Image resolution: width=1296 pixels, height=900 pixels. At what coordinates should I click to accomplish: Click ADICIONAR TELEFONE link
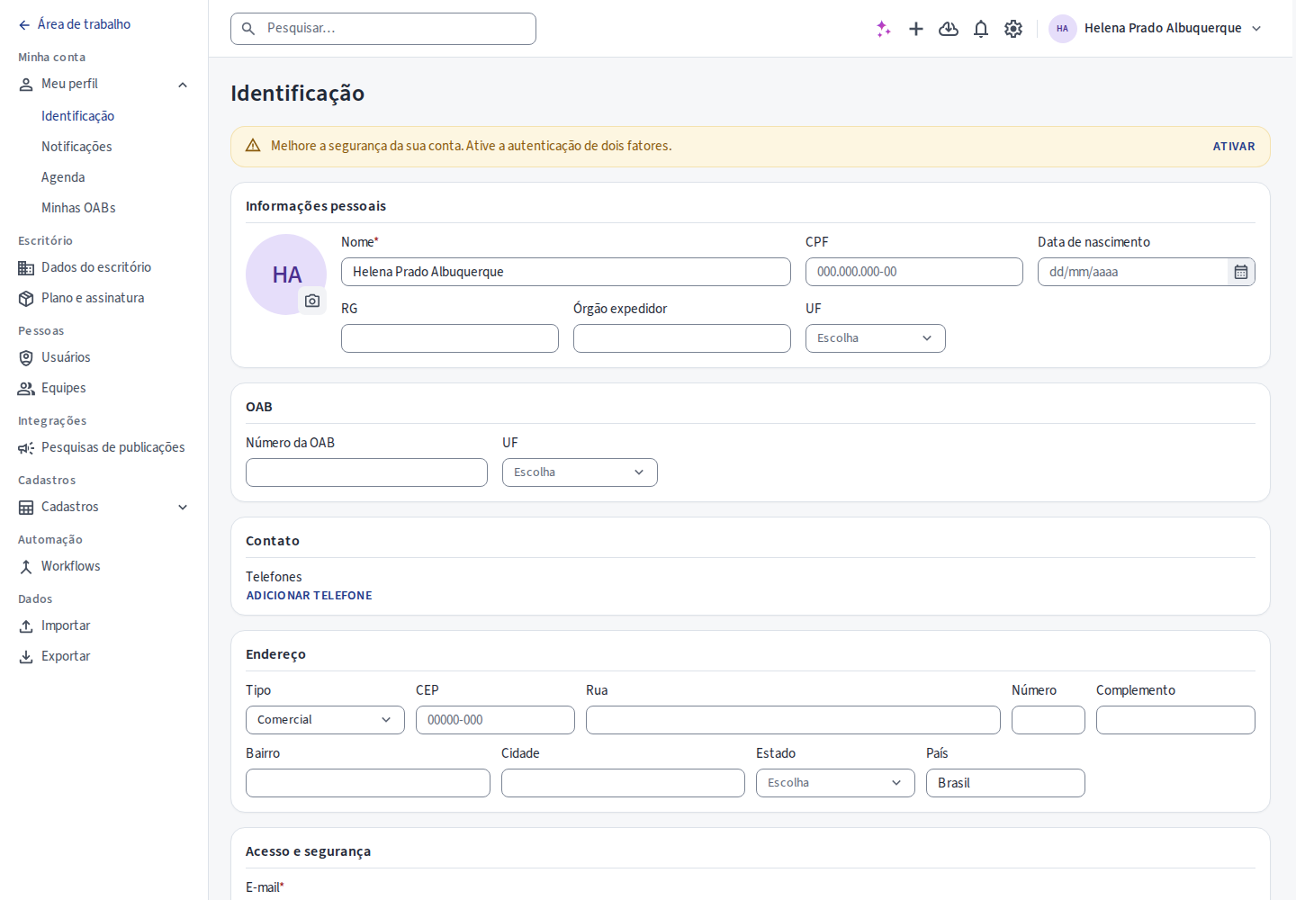tap(309, 596)
